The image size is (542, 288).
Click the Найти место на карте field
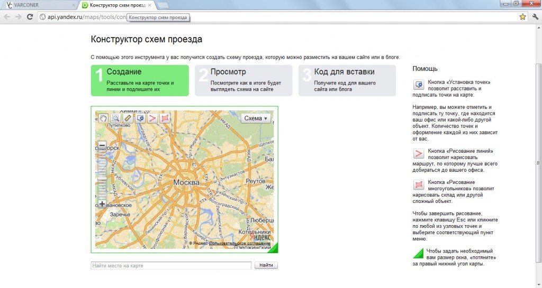171,266
